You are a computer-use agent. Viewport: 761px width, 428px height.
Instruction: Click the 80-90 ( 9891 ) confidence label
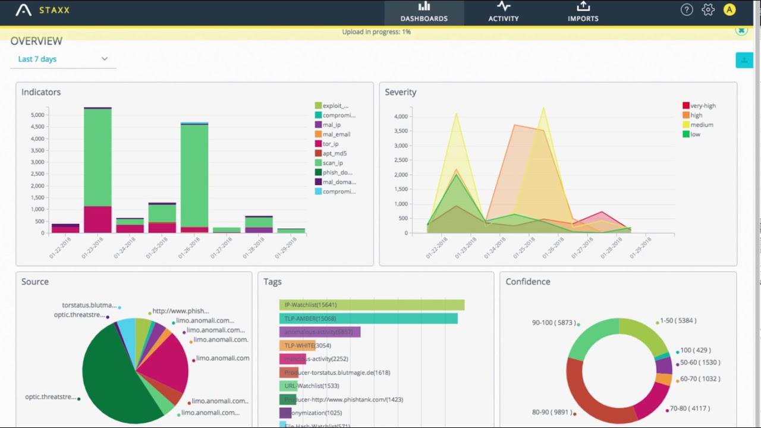point(553,412)
